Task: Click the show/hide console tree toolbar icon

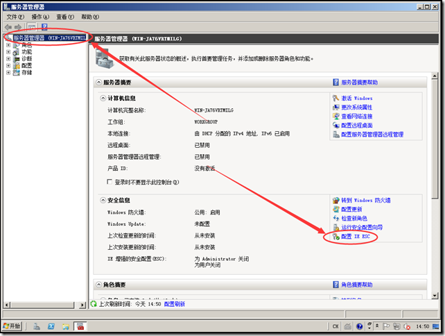Action: (x=31, y=27)
